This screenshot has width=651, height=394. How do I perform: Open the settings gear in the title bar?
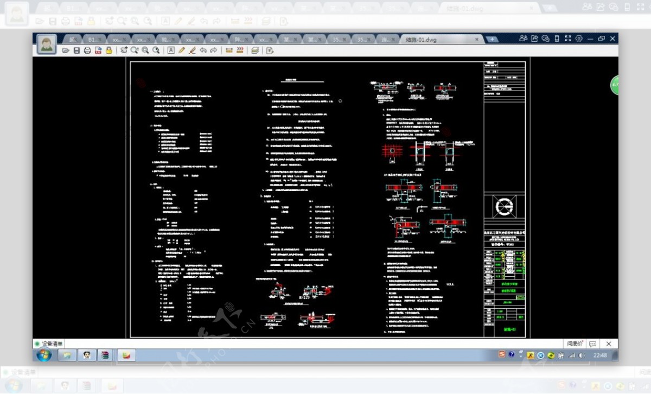pos(579,39)
